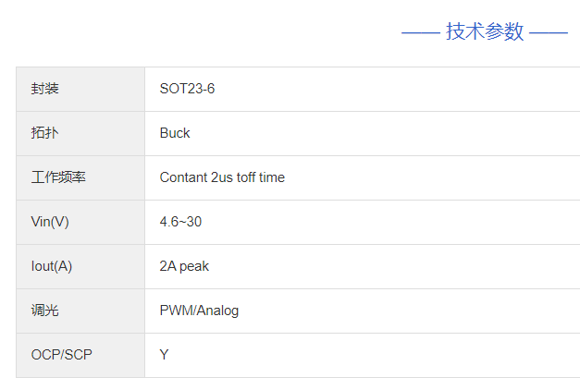Screen dimensions: 580x390
Task: Click the OCP/SCP label cell
Action: [62, 355]
